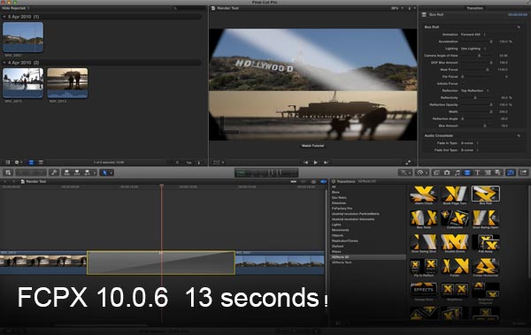The image size is (531, 335).
Task: Switch browser to list view
Action: (41, 163)
